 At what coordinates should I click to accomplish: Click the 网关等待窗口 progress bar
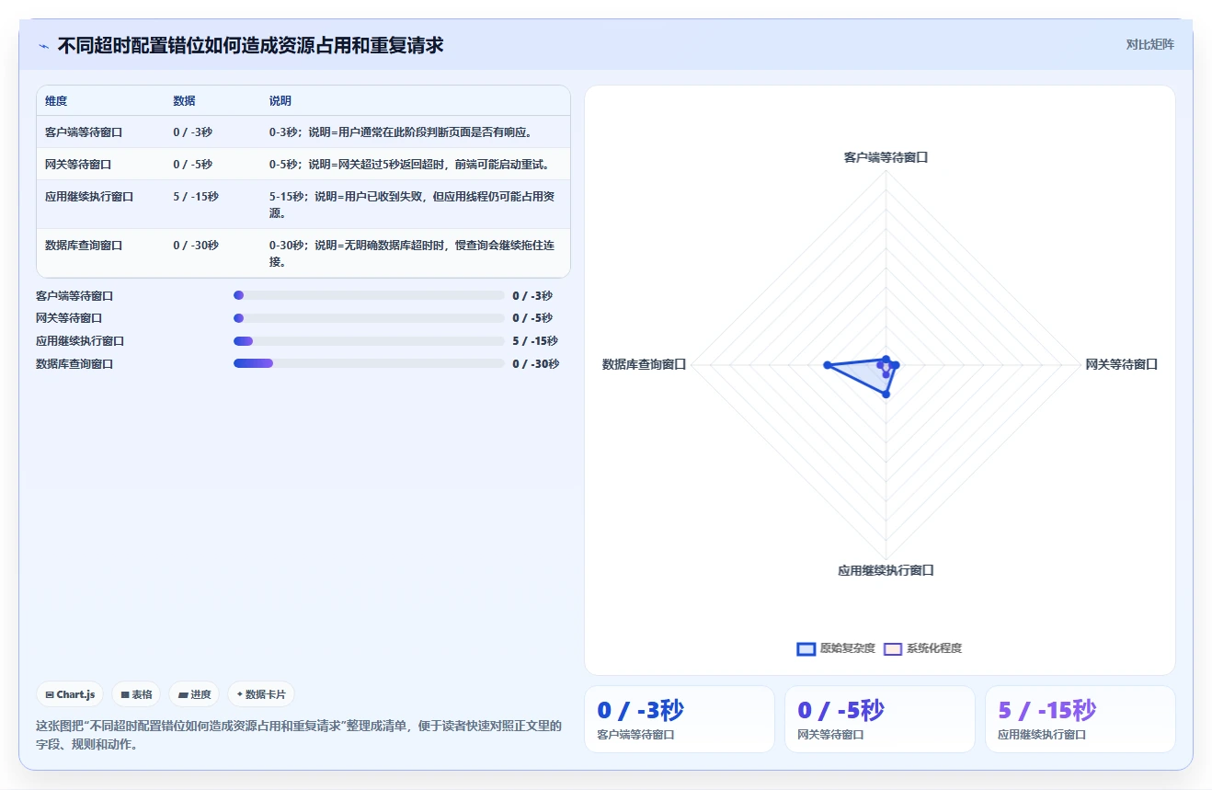pos(369,318)
